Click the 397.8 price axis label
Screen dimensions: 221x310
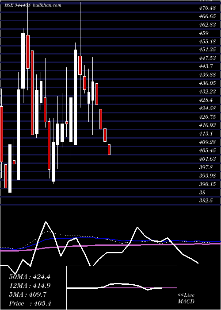pos(206,167)
